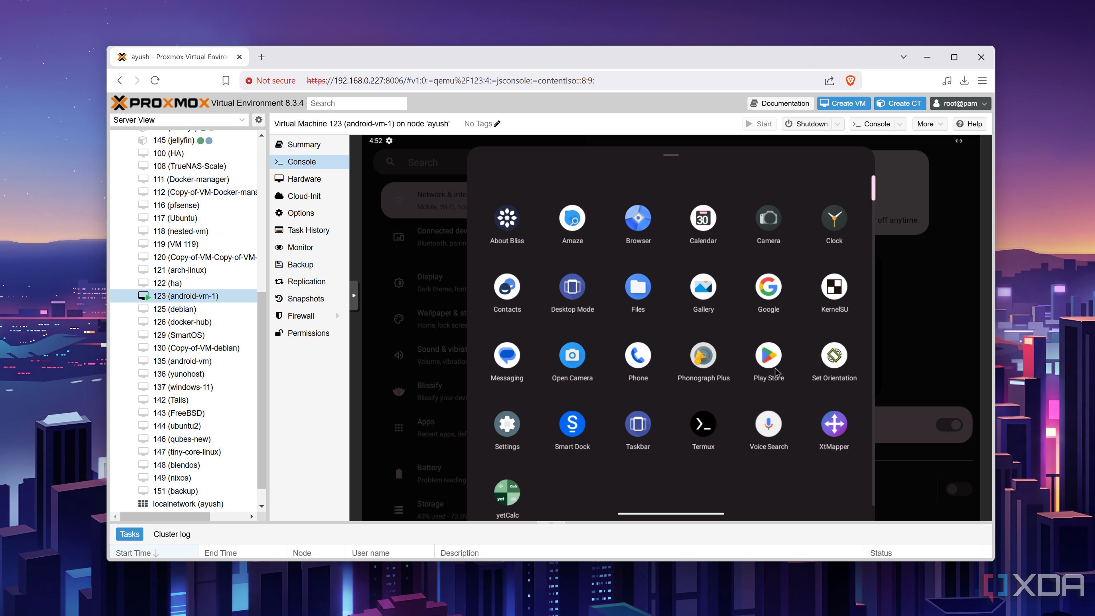This screenshot has height=616, width=1095.
Task: Click the server tree horizontal scrollbar
Action: [x=165, y=516]
